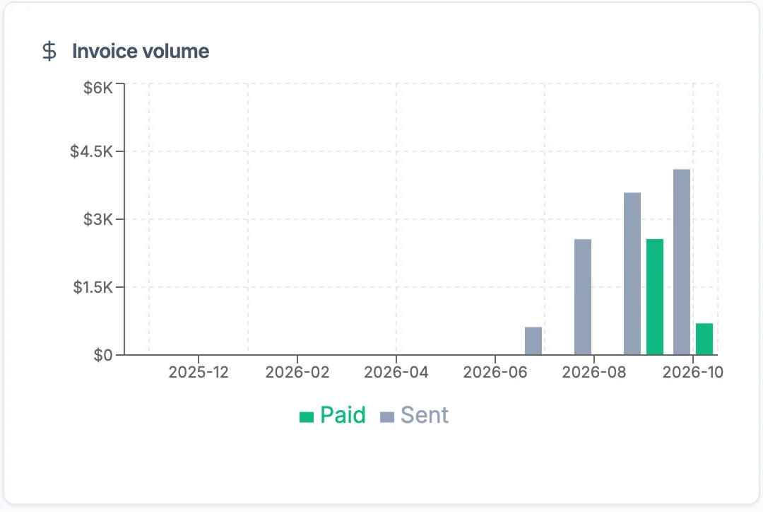The height and width of the screenshot is (512, 763).
Task: Select the tallest green Paid bar
Action: click(655, 297)
